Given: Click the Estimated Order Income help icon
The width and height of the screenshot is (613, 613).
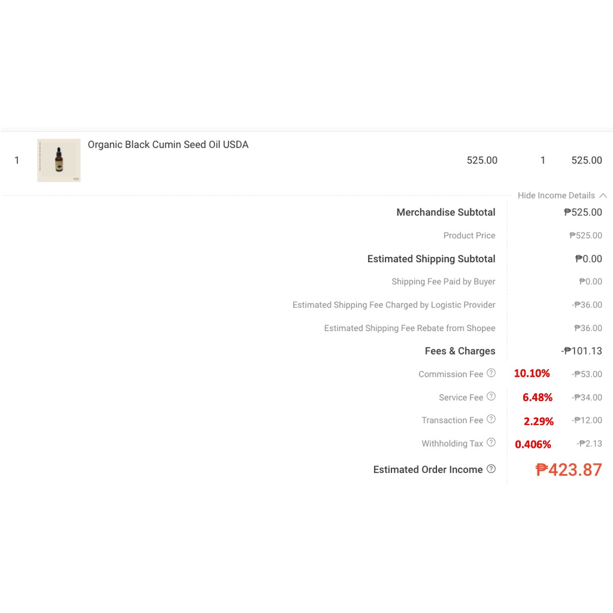Looking at the screenshot, I should coord(491,469).
